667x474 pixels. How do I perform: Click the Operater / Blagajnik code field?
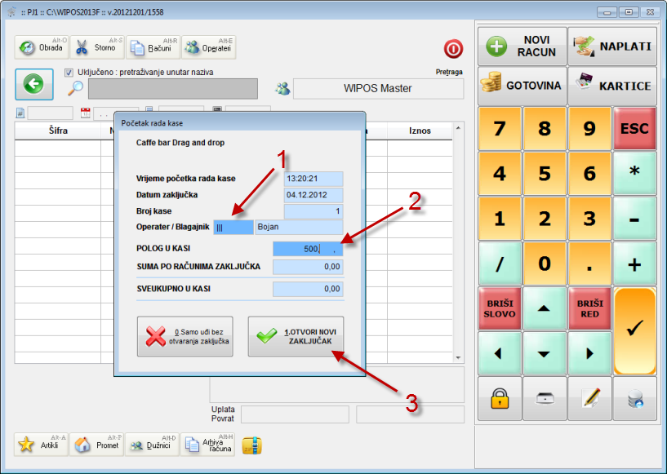tap(233, 228)
